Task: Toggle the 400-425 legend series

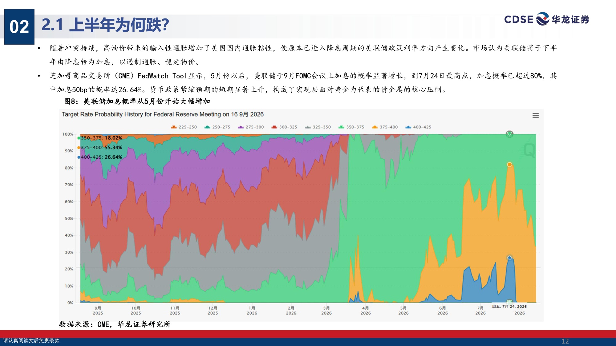Action: 418,127
